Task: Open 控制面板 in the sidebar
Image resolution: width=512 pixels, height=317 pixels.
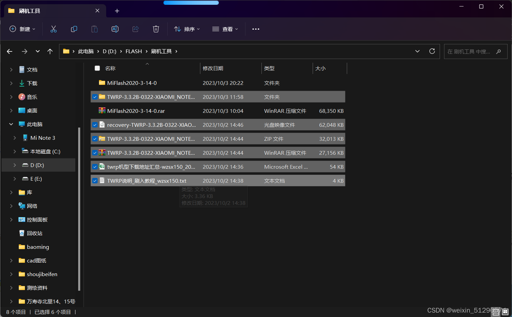Action: coord(37,220)
